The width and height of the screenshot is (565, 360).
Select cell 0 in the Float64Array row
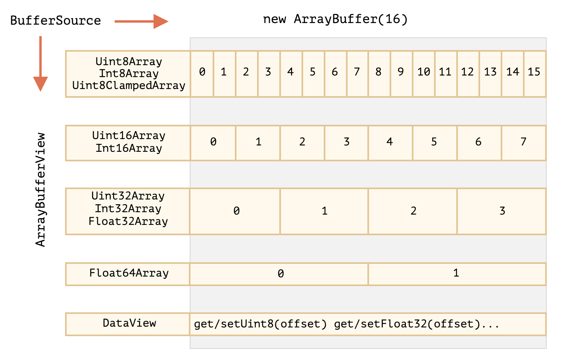279,274
